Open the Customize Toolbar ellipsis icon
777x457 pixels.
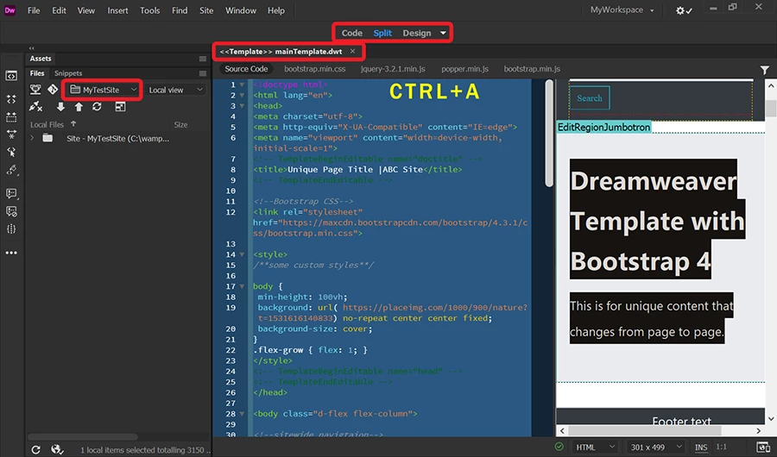click(11, 253)
